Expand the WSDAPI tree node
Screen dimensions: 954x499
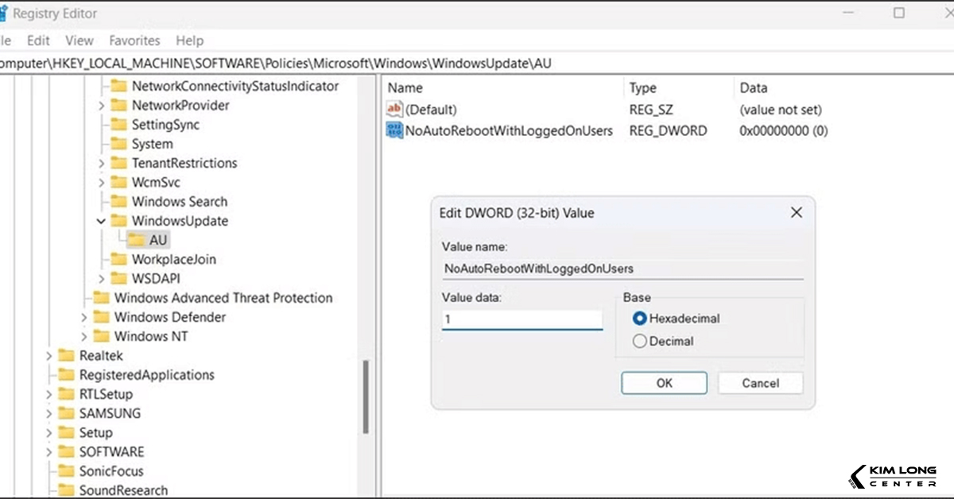click(x=101, y=278)
